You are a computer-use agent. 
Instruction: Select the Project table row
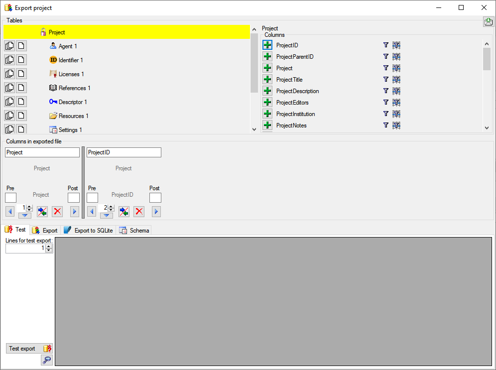click(x=126, y=32)
